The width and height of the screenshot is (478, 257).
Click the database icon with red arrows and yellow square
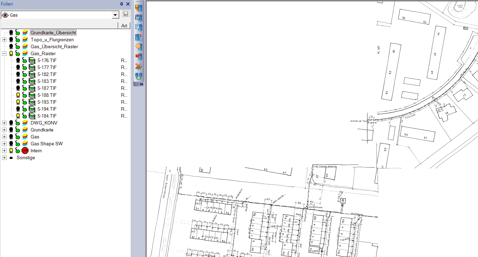click(139, 8)
